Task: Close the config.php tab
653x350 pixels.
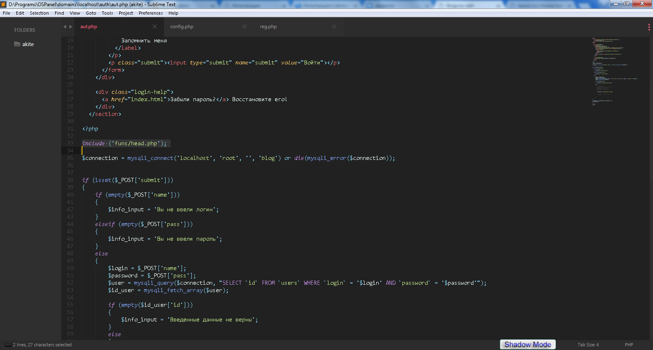Action: coord(244,27)
